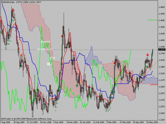
Task: Click the 1.2570 price level label
Action: click(162, 107)
